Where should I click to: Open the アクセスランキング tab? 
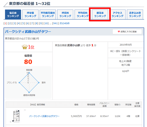coord(118,15)
